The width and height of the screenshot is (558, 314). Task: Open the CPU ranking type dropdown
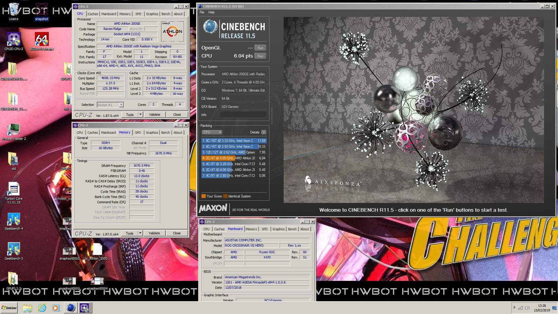click(212, 132)
